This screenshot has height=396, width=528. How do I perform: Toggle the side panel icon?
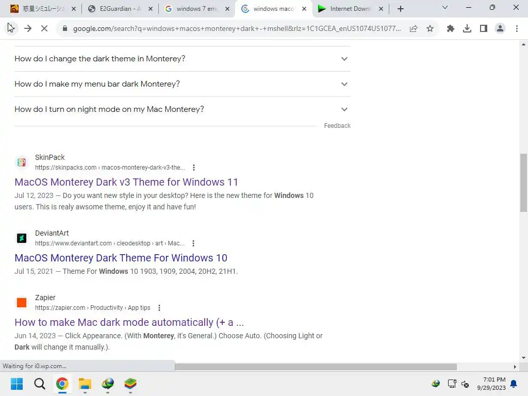click(x=484, y=28)
